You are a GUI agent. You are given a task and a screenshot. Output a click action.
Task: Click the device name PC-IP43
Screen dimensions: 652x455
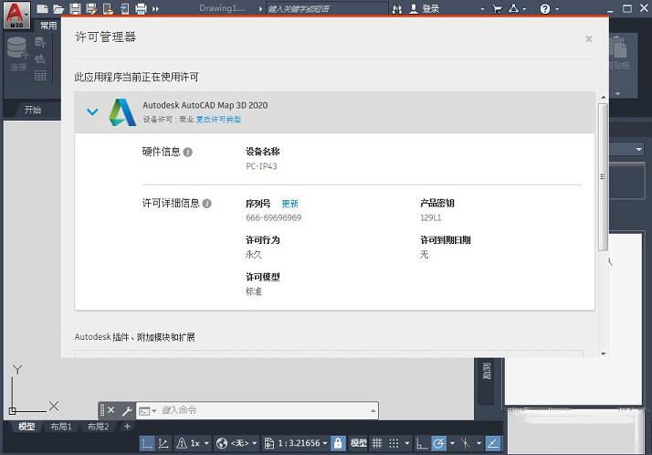point(261,166)
